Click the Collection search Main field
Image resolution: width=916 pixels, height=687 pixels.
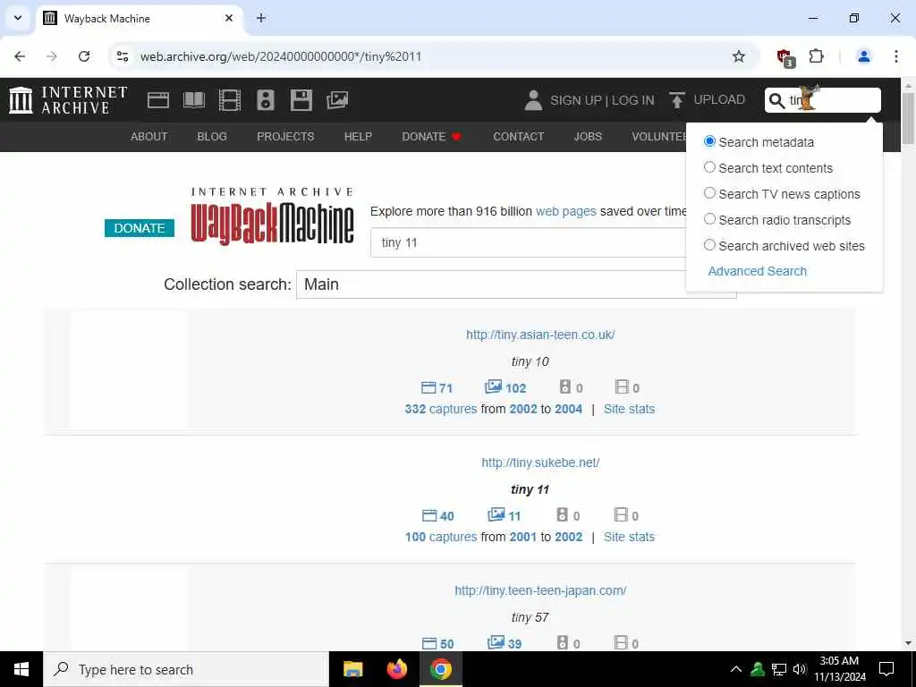[516, 284]
